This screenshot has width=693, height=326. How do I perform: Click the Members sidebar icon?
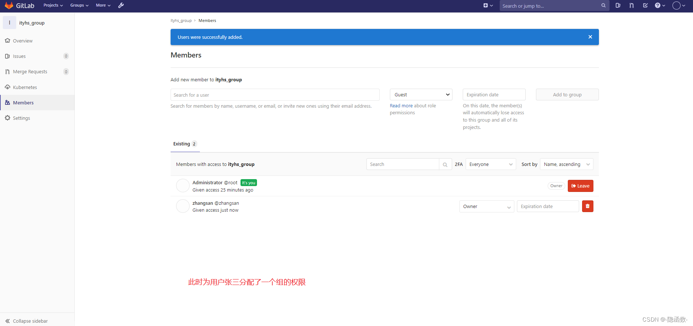(x=7, y=103)
